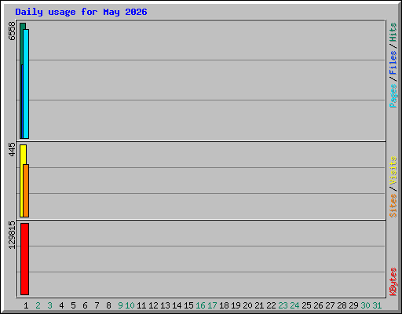
Task: Click day 1 on the x-axis
Action: [x=26, y=305]
